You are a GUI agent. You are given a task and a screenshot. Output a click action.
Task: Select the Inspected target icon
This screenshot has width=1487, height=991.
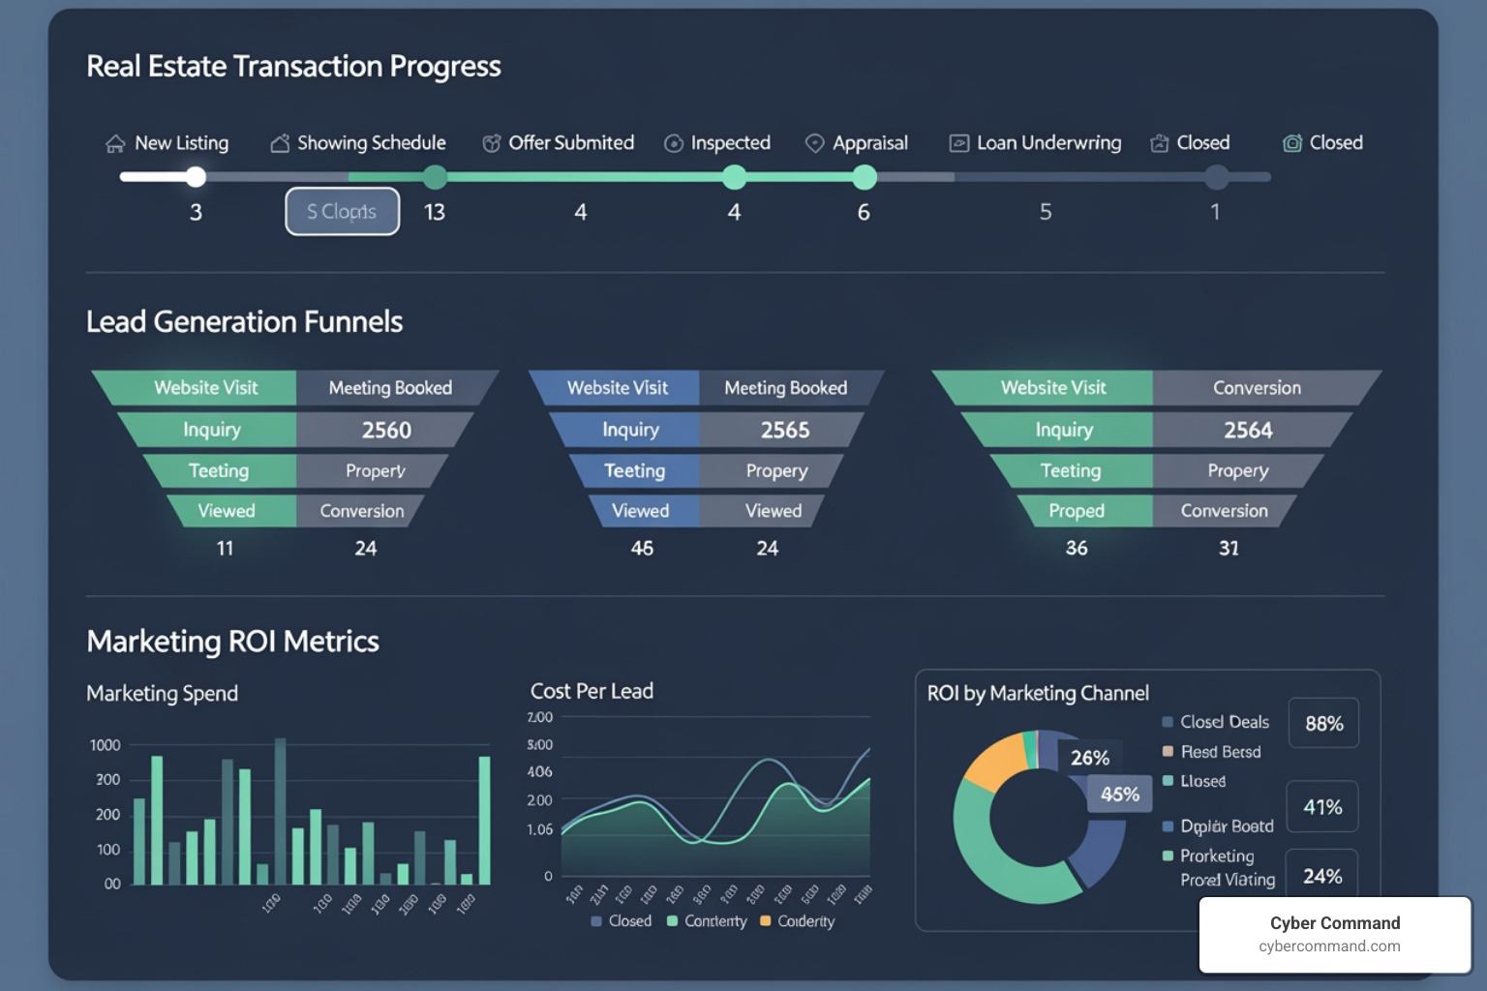coord(672,142)
